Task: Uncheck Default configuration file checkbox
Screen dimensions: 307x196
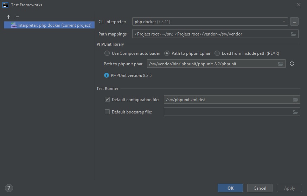Action: coord(107,99)
